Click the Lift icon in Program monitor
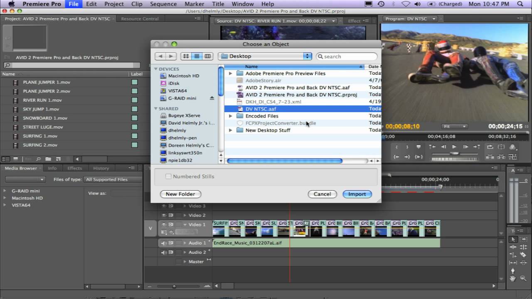 point(490,157)
